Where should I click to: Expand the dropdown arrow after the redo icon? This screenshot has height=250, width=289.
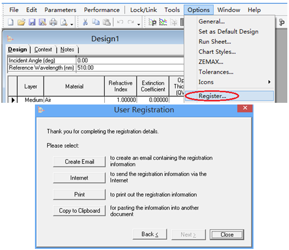pyautogui.click(x=139, y=24)
